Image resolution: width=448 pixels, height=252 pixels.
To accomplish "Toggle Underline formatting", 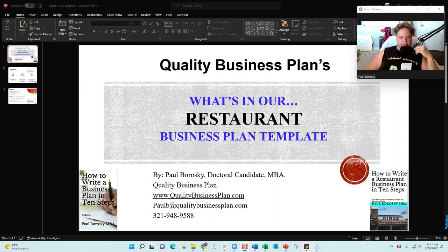I will click(x=106, y=31).
